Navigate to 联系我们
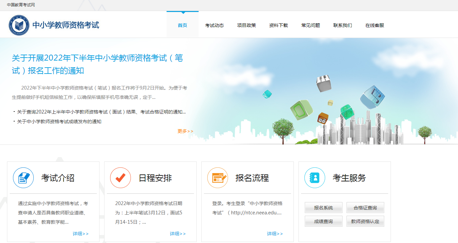This screenshot has height=243, width=458. tap(342, 25)
